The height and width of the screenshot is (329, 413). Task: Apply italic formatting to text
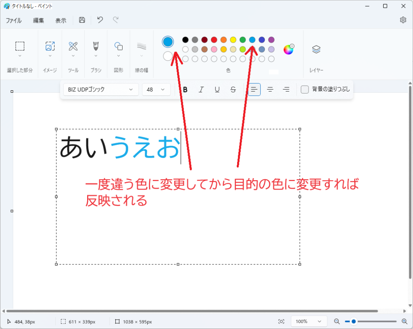201,90
